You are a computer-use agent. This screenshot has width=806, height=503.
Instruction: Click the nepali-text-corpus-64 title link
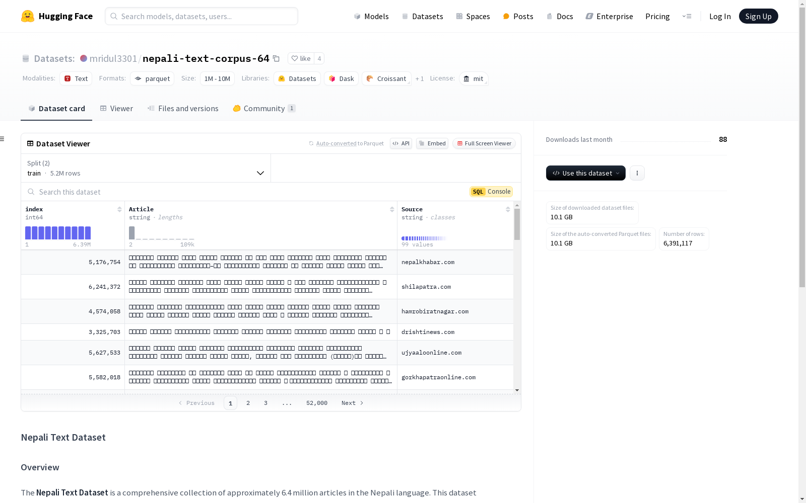206,58
